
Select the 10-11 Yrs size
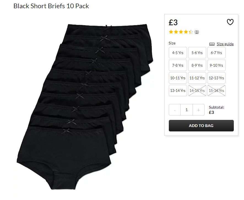(x=178, y=78)
